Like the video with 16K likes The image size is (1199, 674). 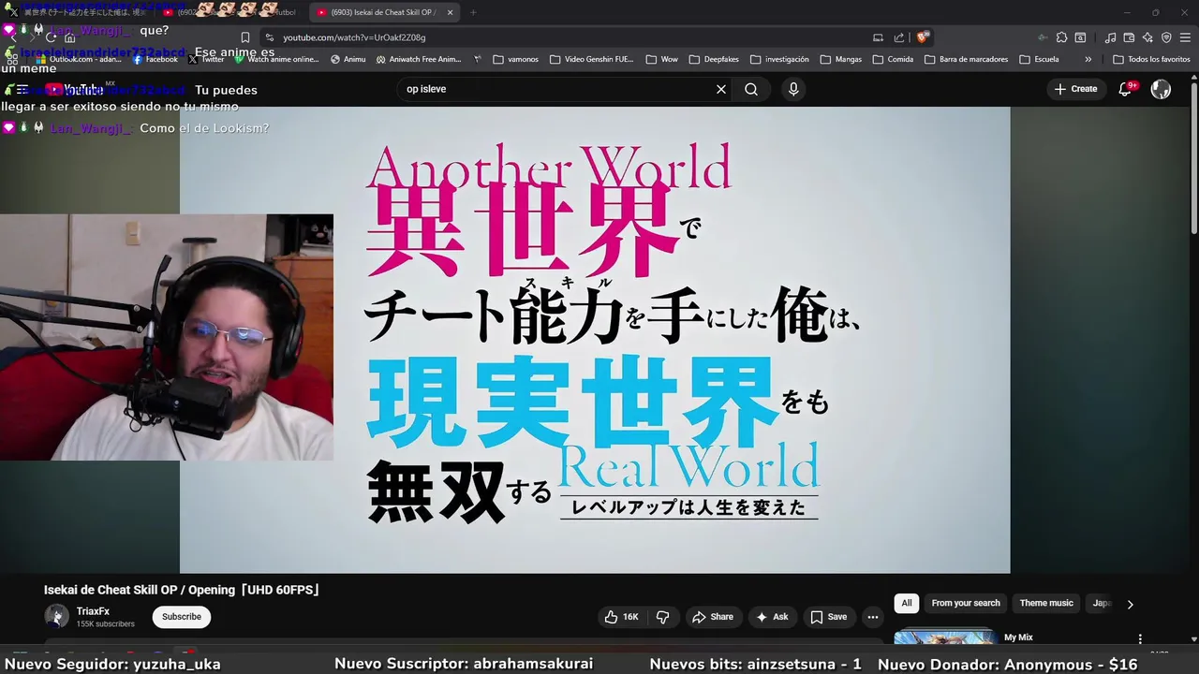pos(622,617)
